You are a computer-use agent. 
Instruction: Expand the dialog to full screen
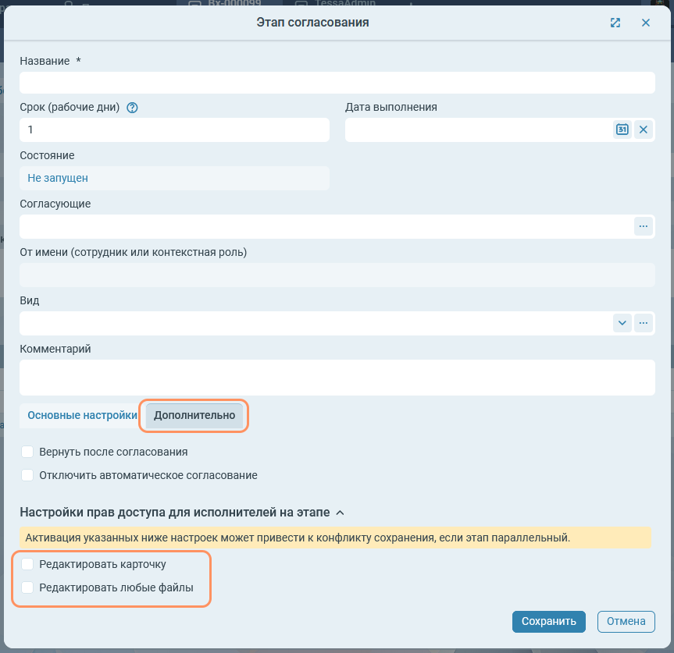coord(615,23)
